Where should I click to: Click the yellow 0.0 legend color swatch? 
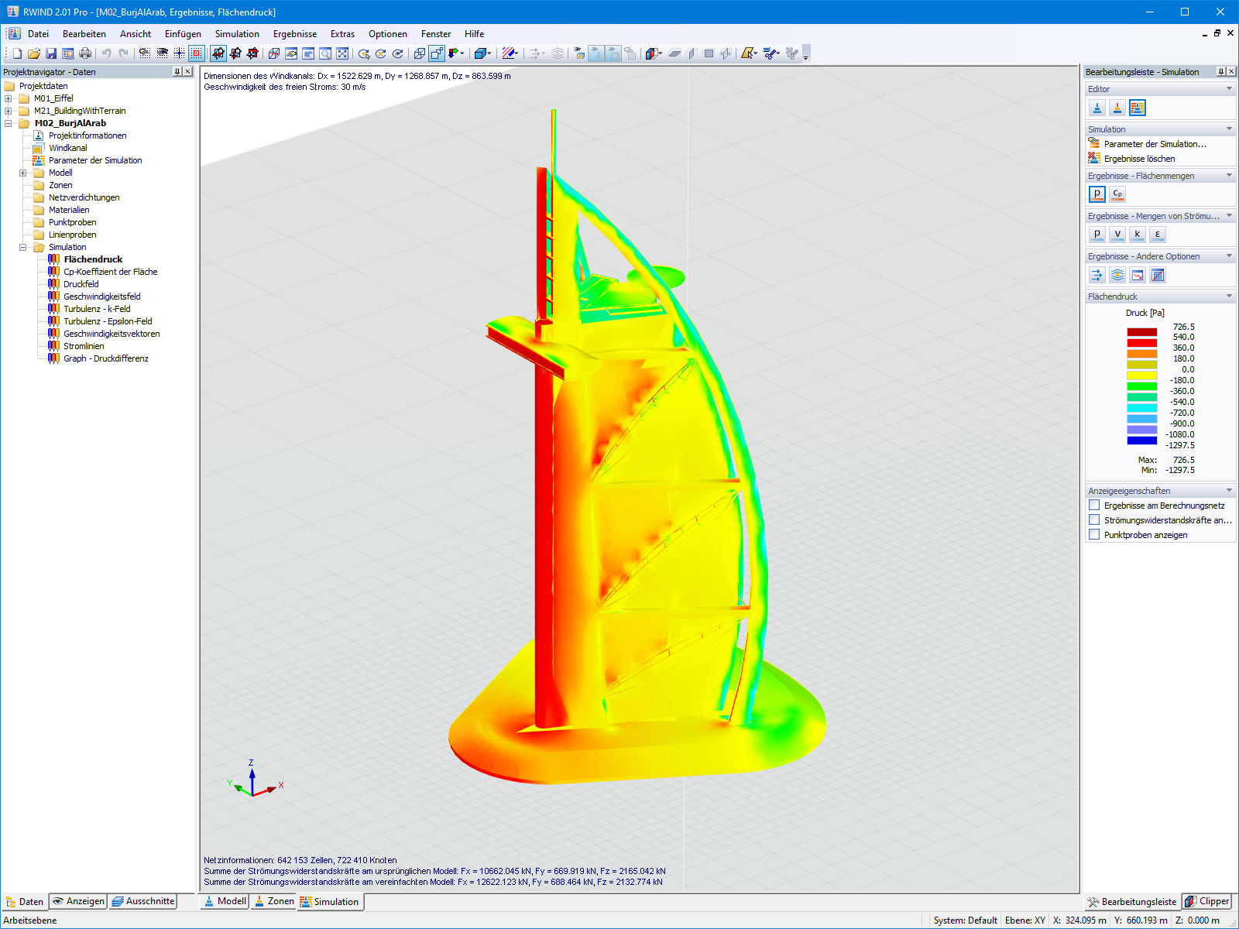coord(1141,375)
